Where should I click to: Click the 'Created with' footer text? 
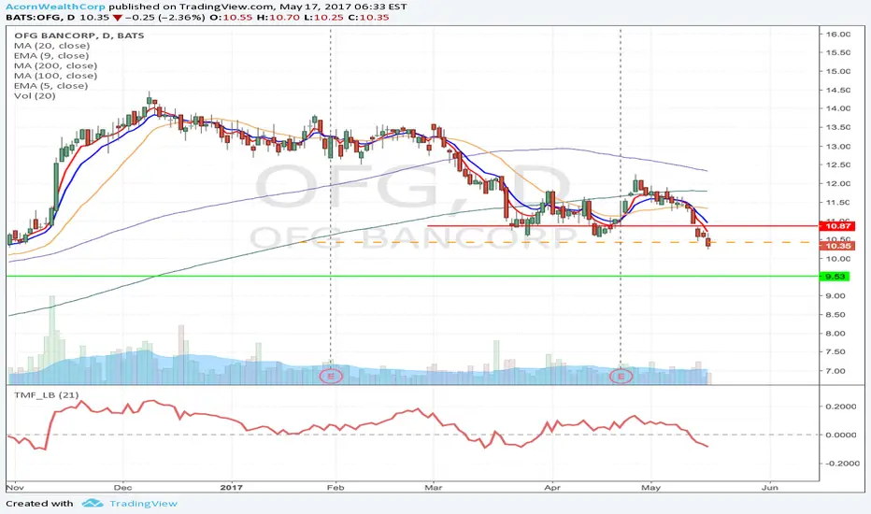39,504
